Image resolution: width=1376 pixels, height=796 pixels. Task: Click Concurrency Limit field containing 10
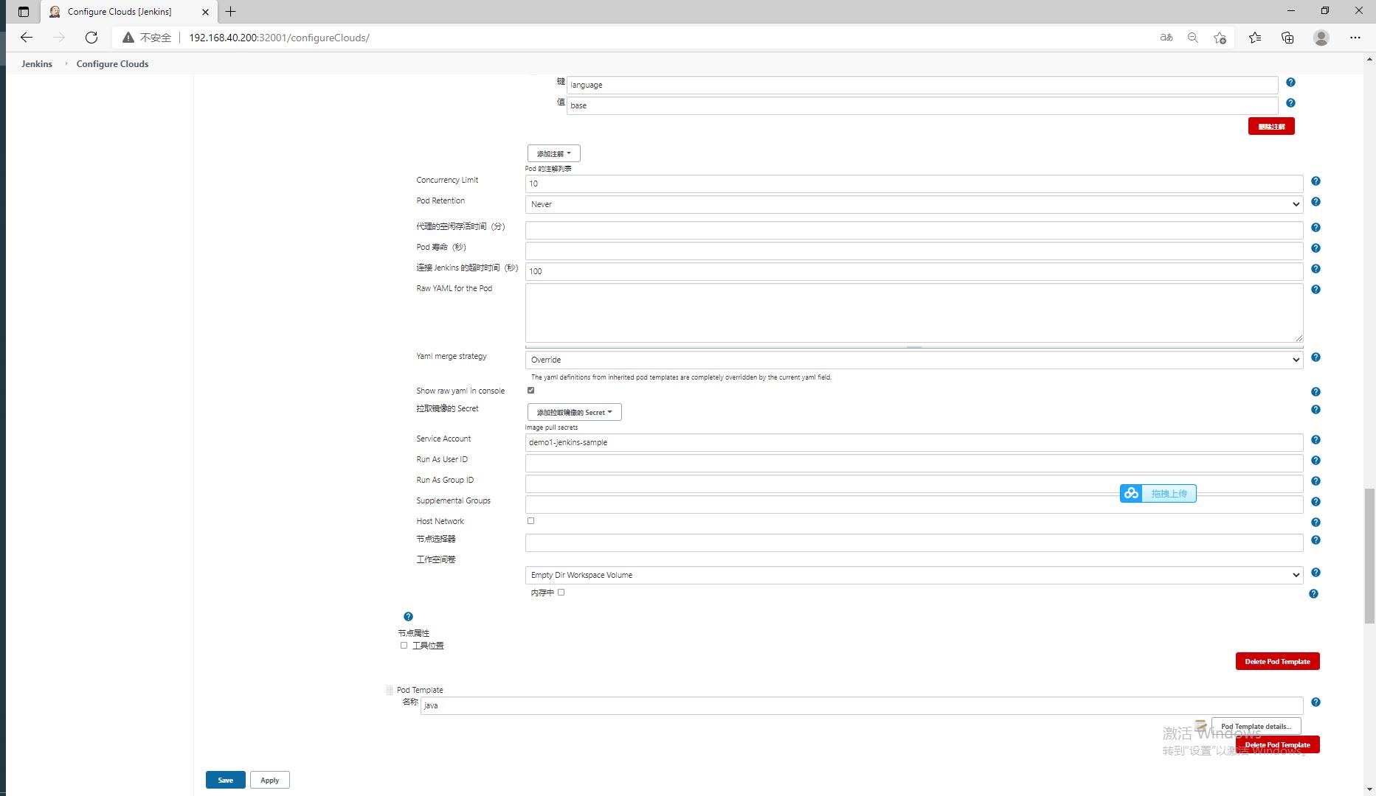click(x=914, y=184)
